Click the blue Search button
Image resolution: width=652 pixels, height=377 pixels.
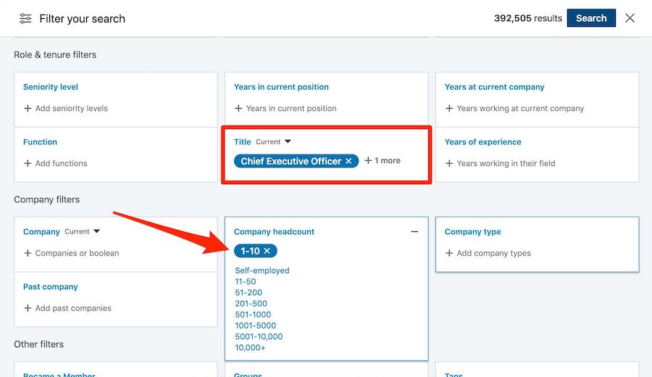coord(591,18)
